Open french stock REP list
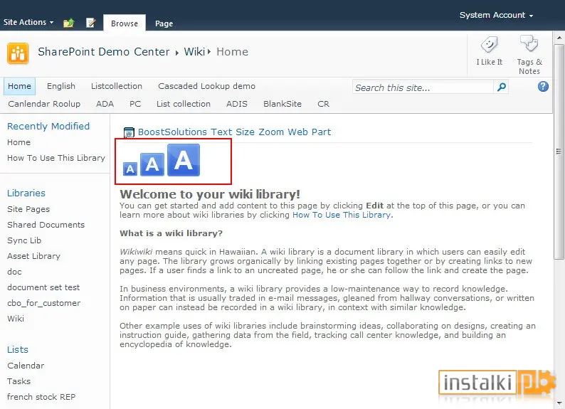Image resolution: width=565 pixels, height=409 pixels. point(41,397)
